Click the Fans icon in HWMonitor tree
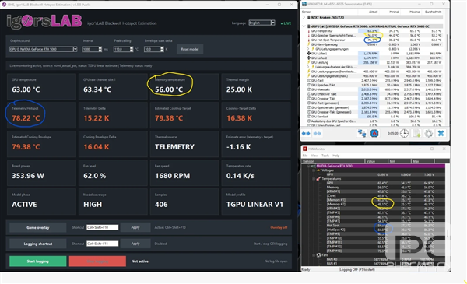The width and height of the screenshot is (467, 284). (318, 255)
